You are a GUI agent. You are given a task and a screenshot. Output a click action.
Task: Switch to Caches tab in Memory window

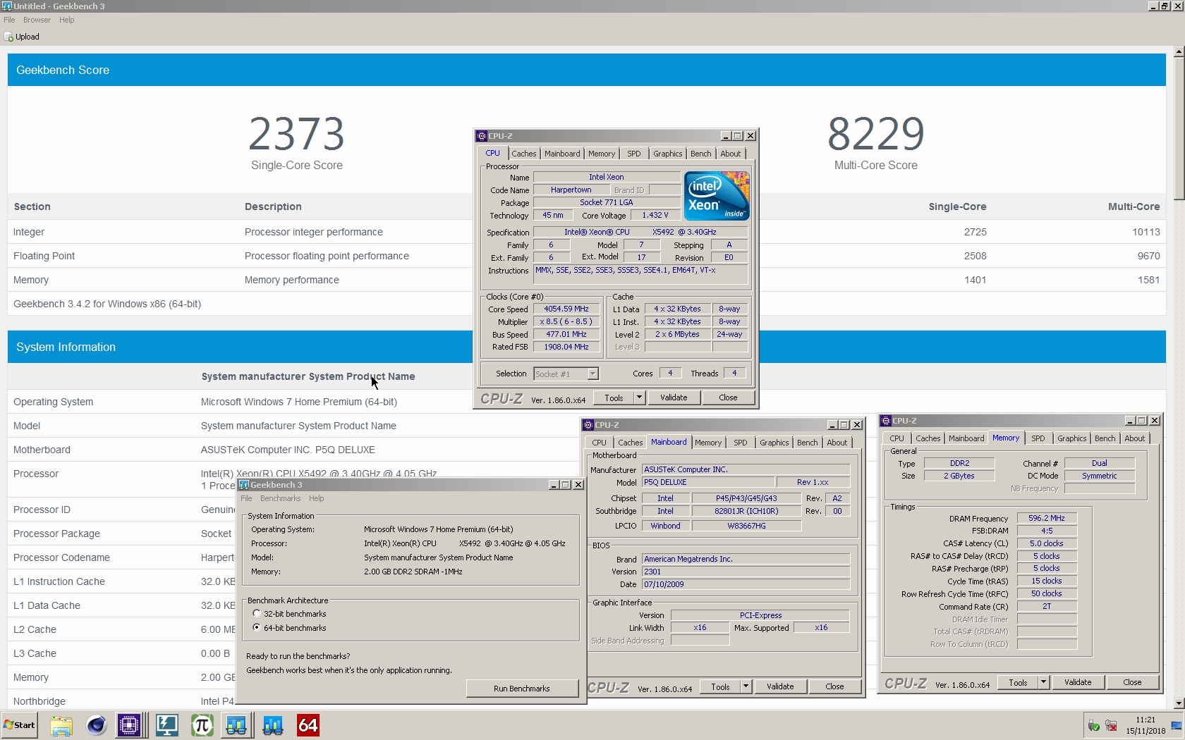click(928, 438)
